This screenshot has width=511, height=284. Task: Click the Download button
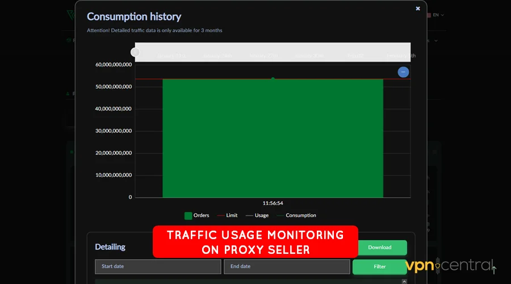click(x=380, y=248)
